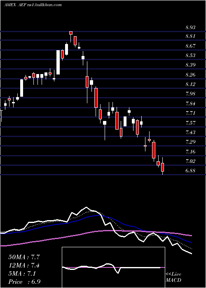Viewport: 206px width, 288px height.
Task: Select the 8.53 price axis label
Action: click(190, 56)
